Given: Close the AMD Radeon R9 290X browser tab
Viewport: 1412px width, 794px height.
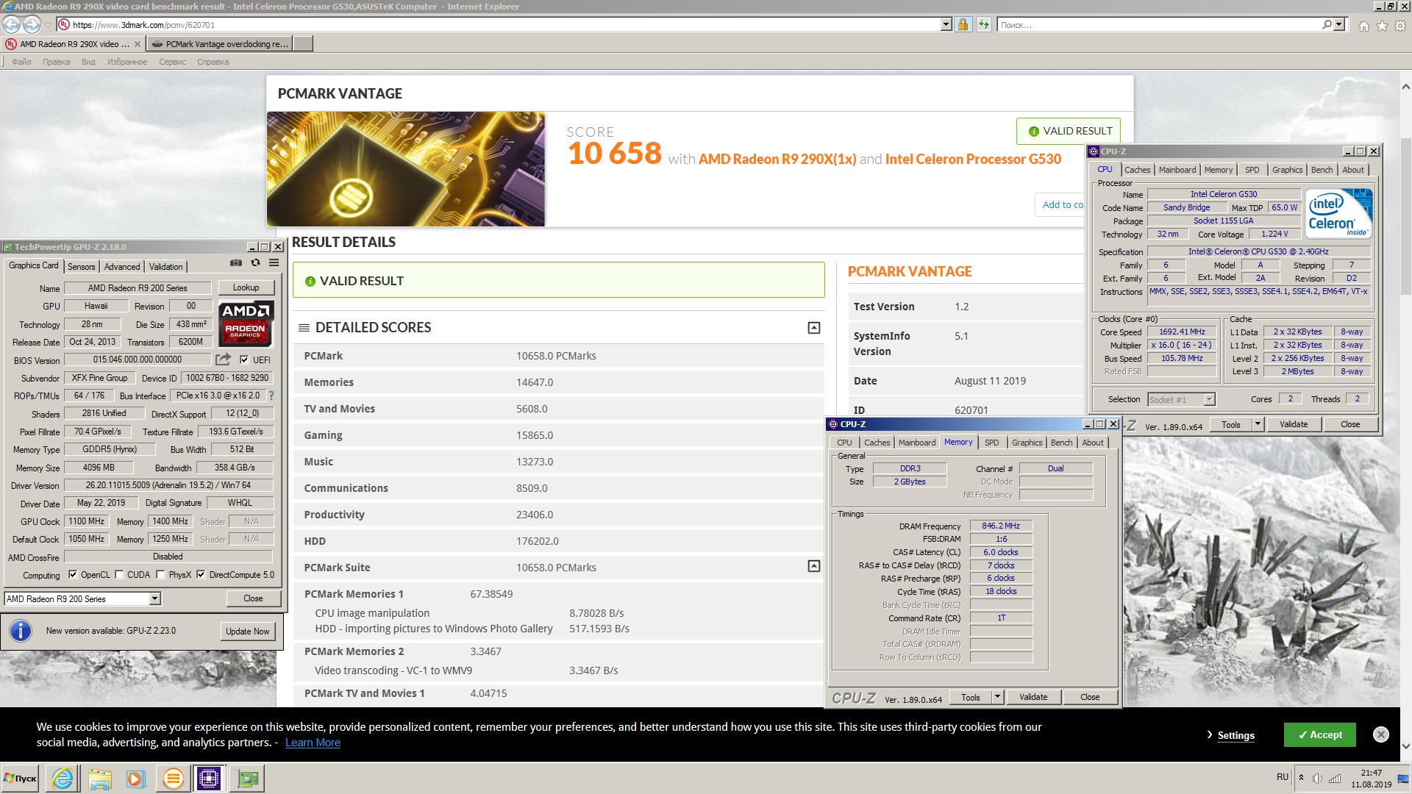Looking at the screenshot, I should pos(138,44).
